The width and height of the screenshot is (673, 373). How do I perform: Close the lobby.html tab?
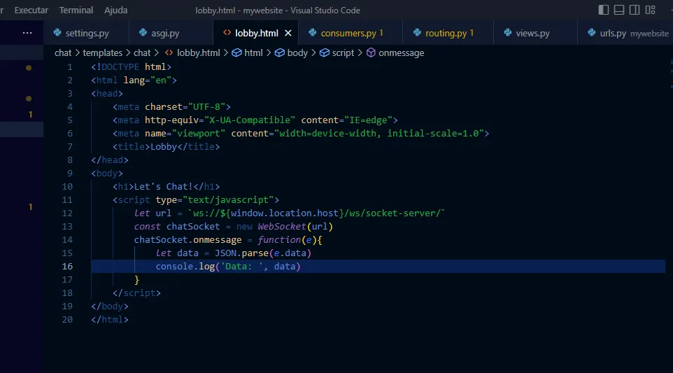click(x=288, y=33)
